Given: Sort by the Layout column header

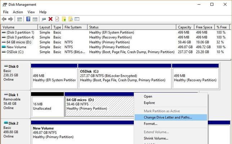Looking at the screenshot, I should [45, 27].
